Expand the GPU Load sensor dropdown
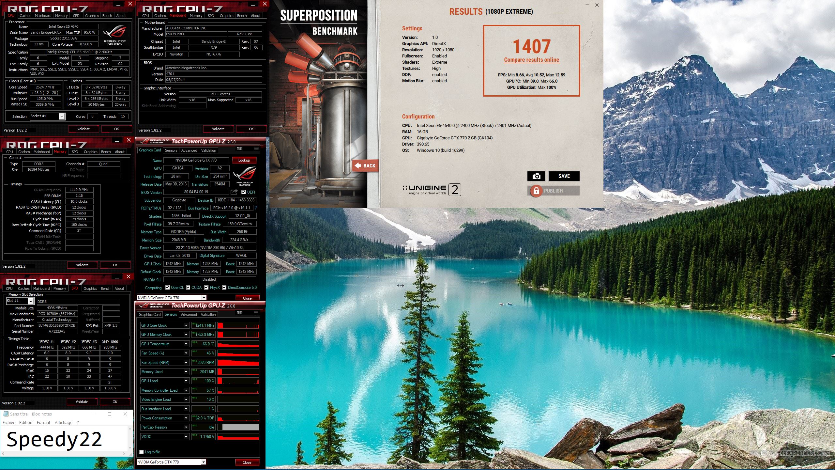The width and height of the screenshot is (835, 470). click(186, 381)
